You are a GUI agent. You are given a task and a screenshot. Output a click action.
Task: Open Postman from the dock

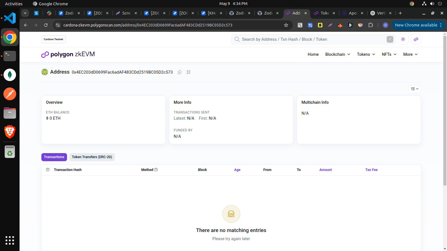(x=10, y=94)
